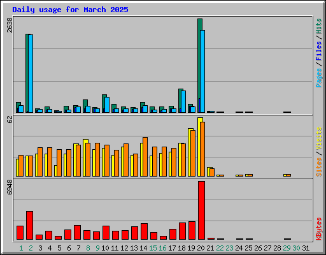Click the 'Daily usage for March 2025' title

pyautogui.click(x=70, y=10)
